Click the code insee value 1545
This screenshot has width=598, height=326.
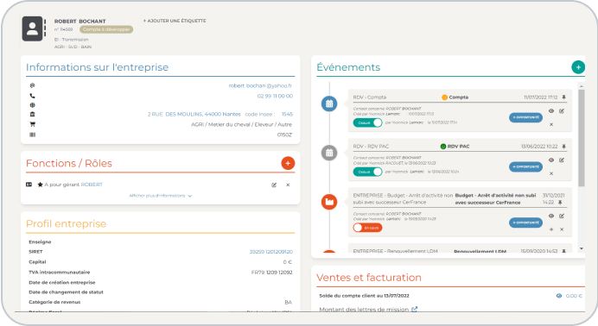tap(287, 114)
